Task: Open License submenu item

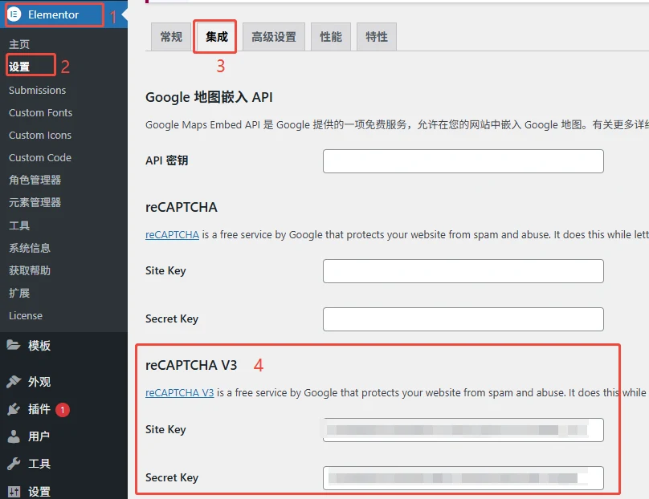Action: 26,315
